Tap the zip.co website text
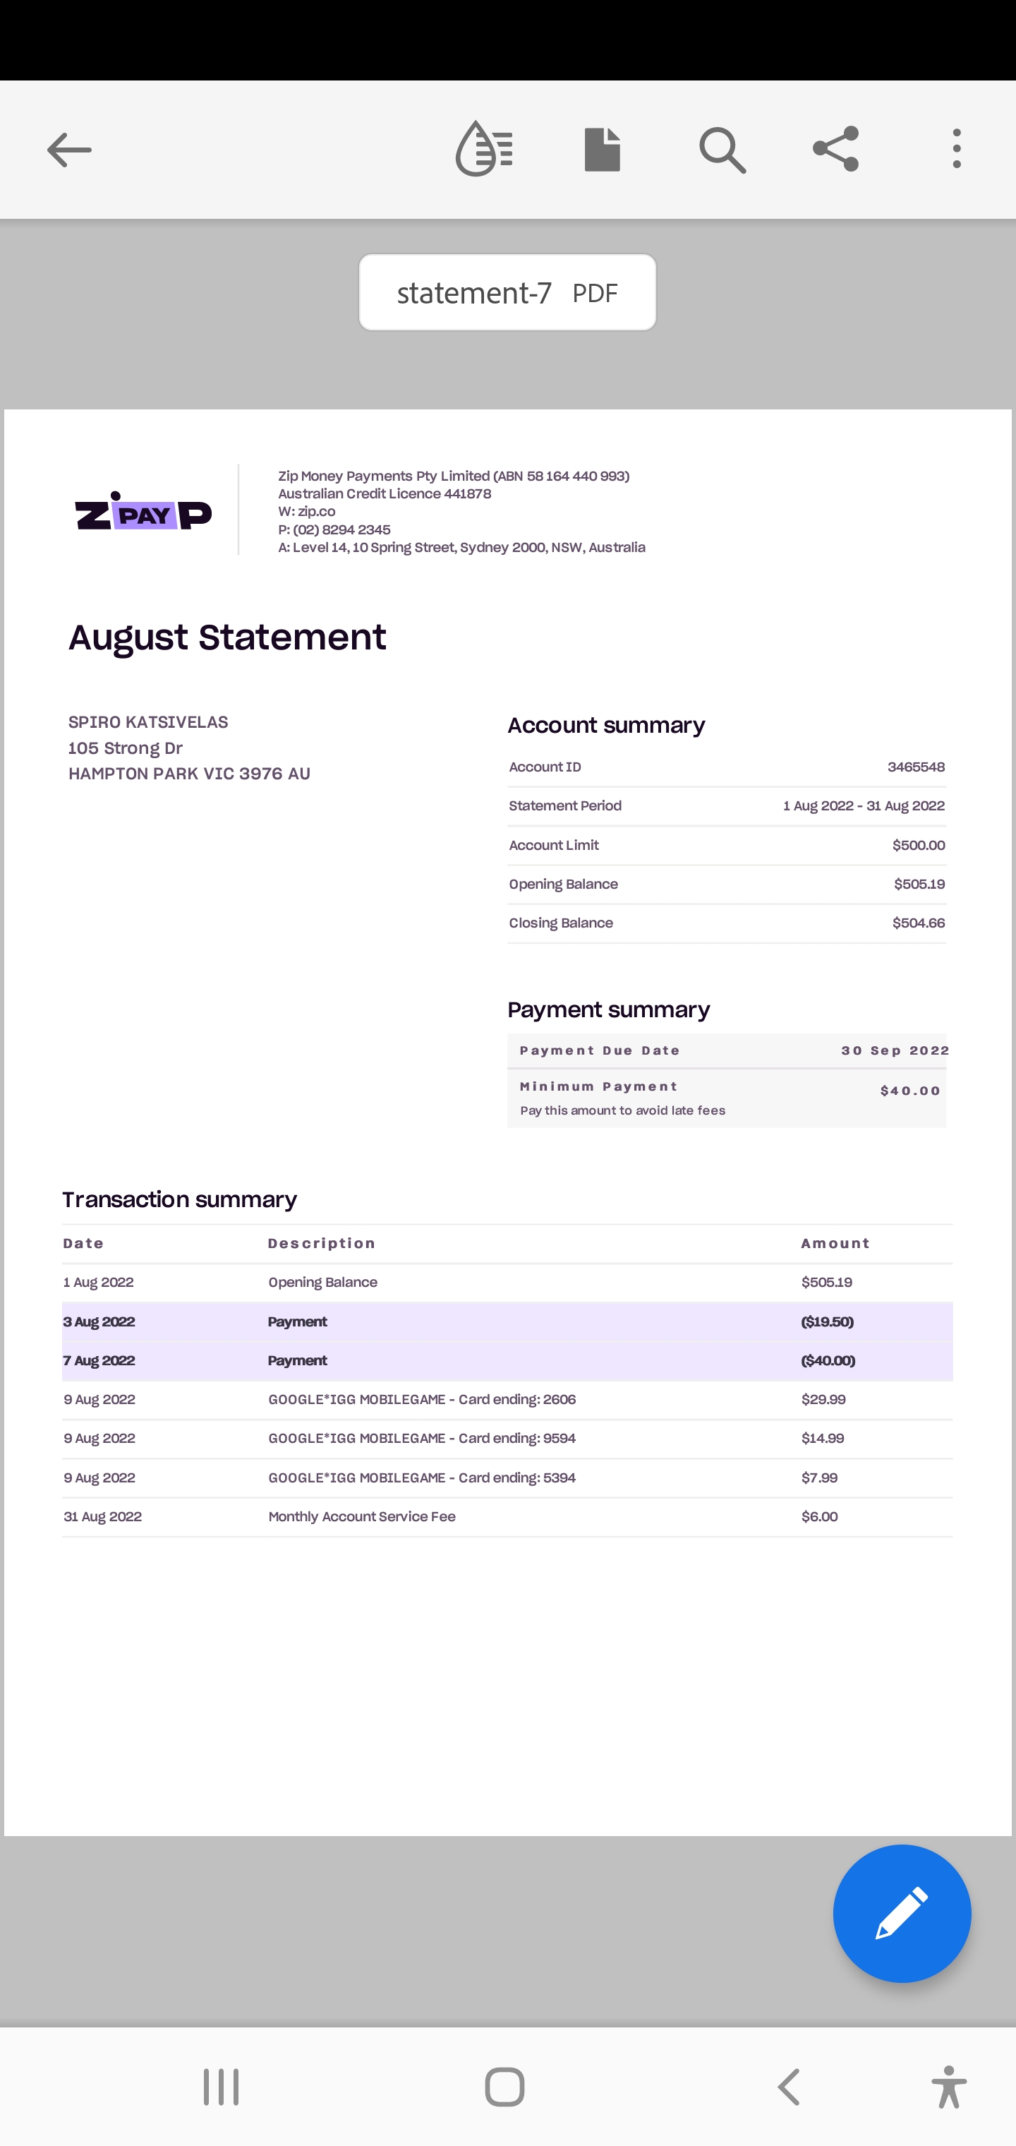 click(317, 512)
